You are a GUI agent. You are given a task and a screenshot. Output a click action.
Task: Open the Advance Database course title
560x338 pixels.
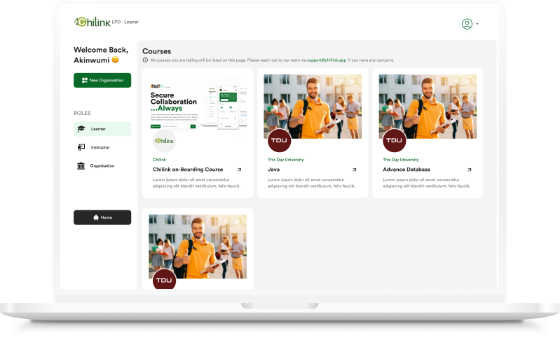coord(407,170)
